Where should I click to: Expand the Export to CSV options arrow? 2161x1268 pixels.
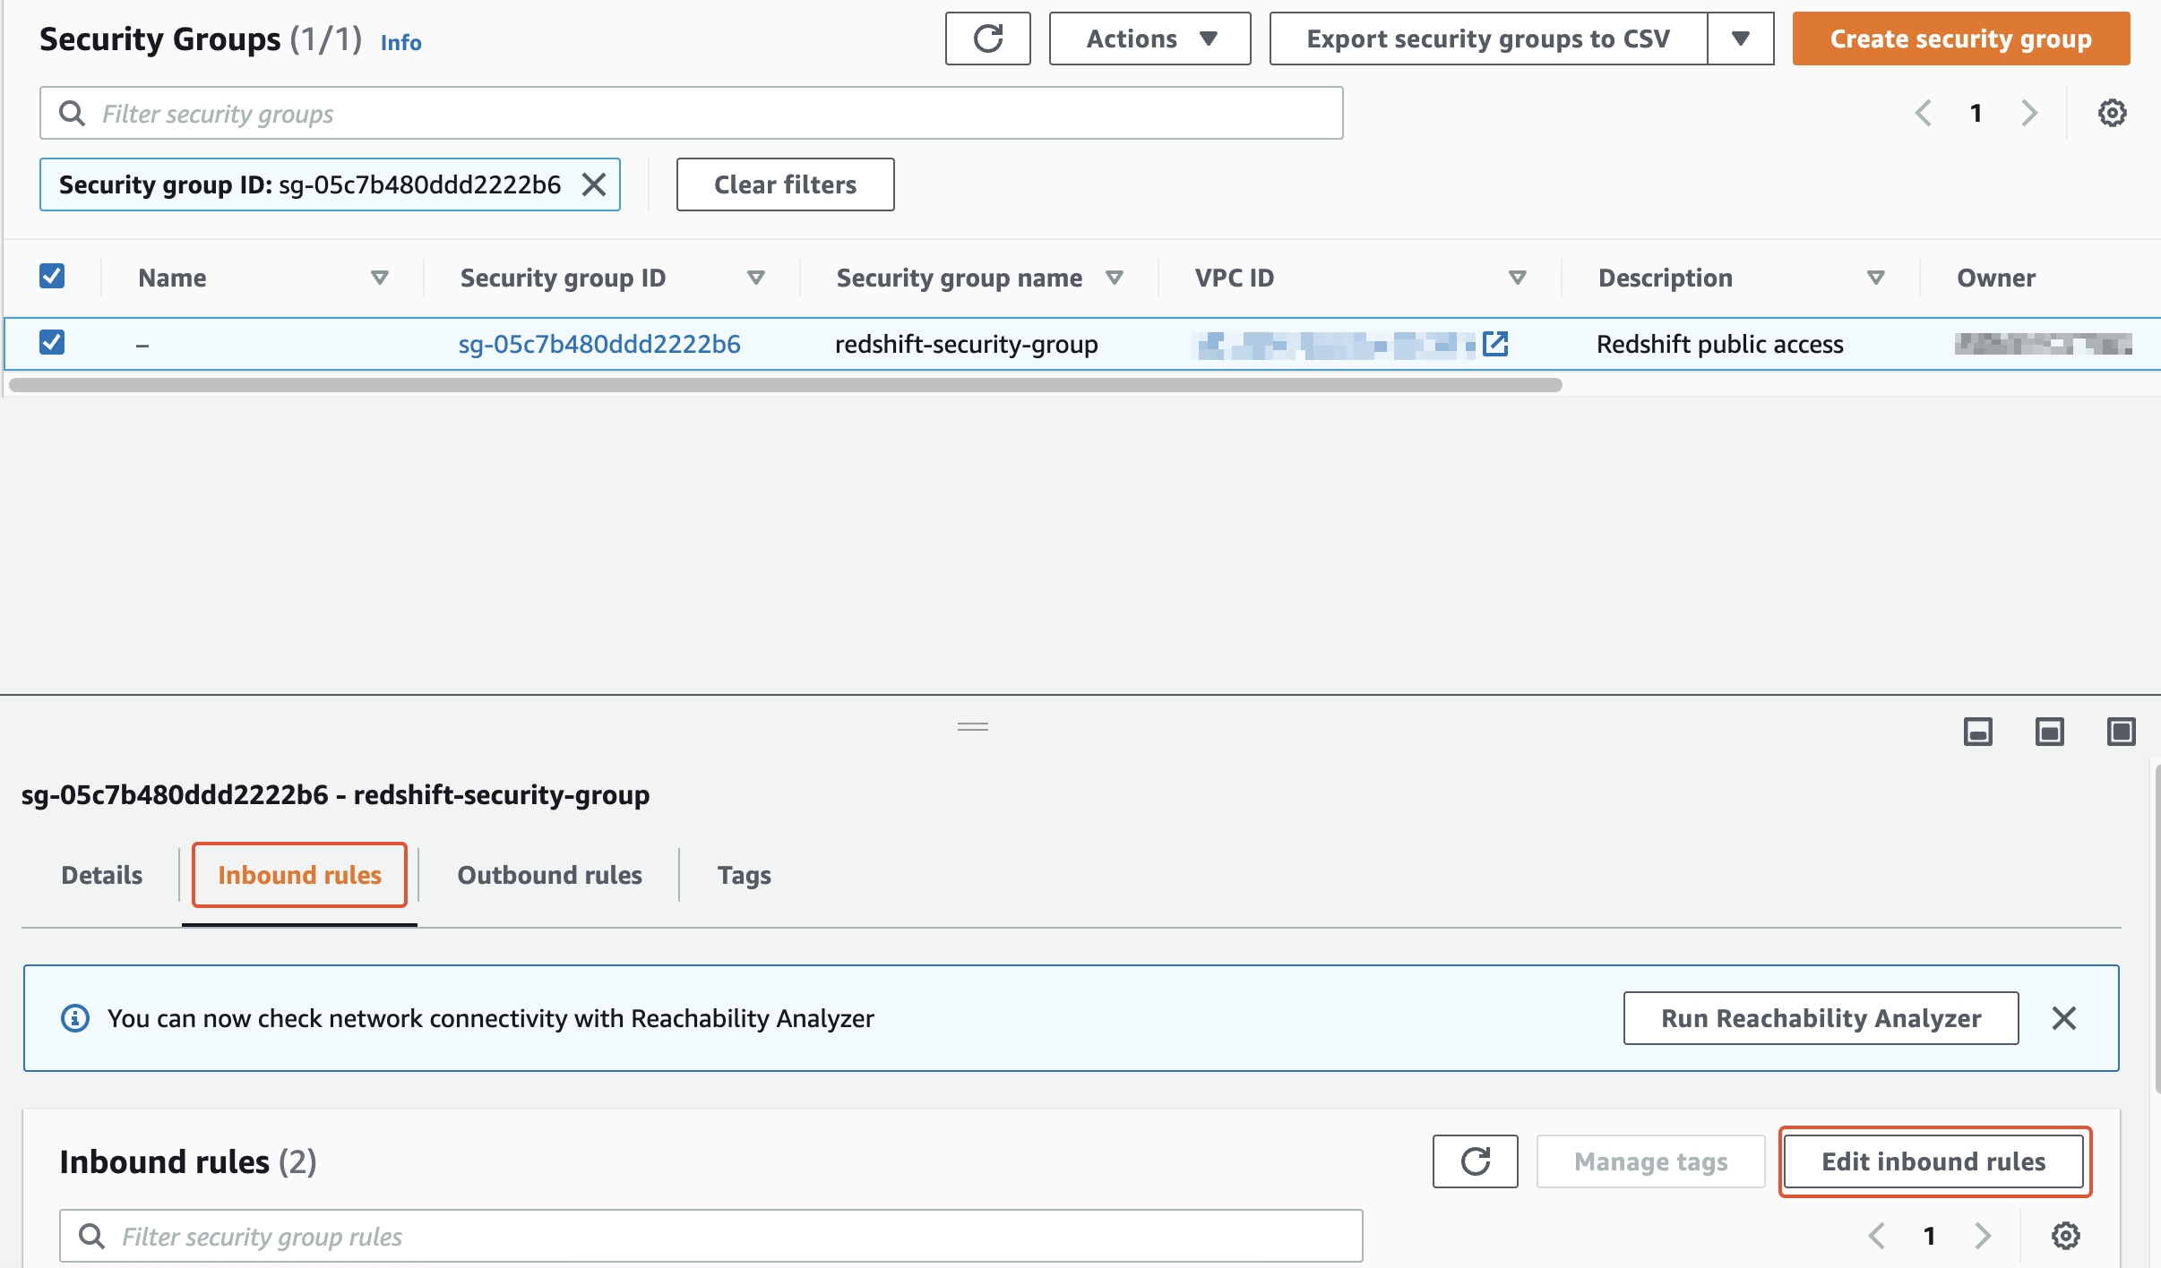coord(1740,39)
